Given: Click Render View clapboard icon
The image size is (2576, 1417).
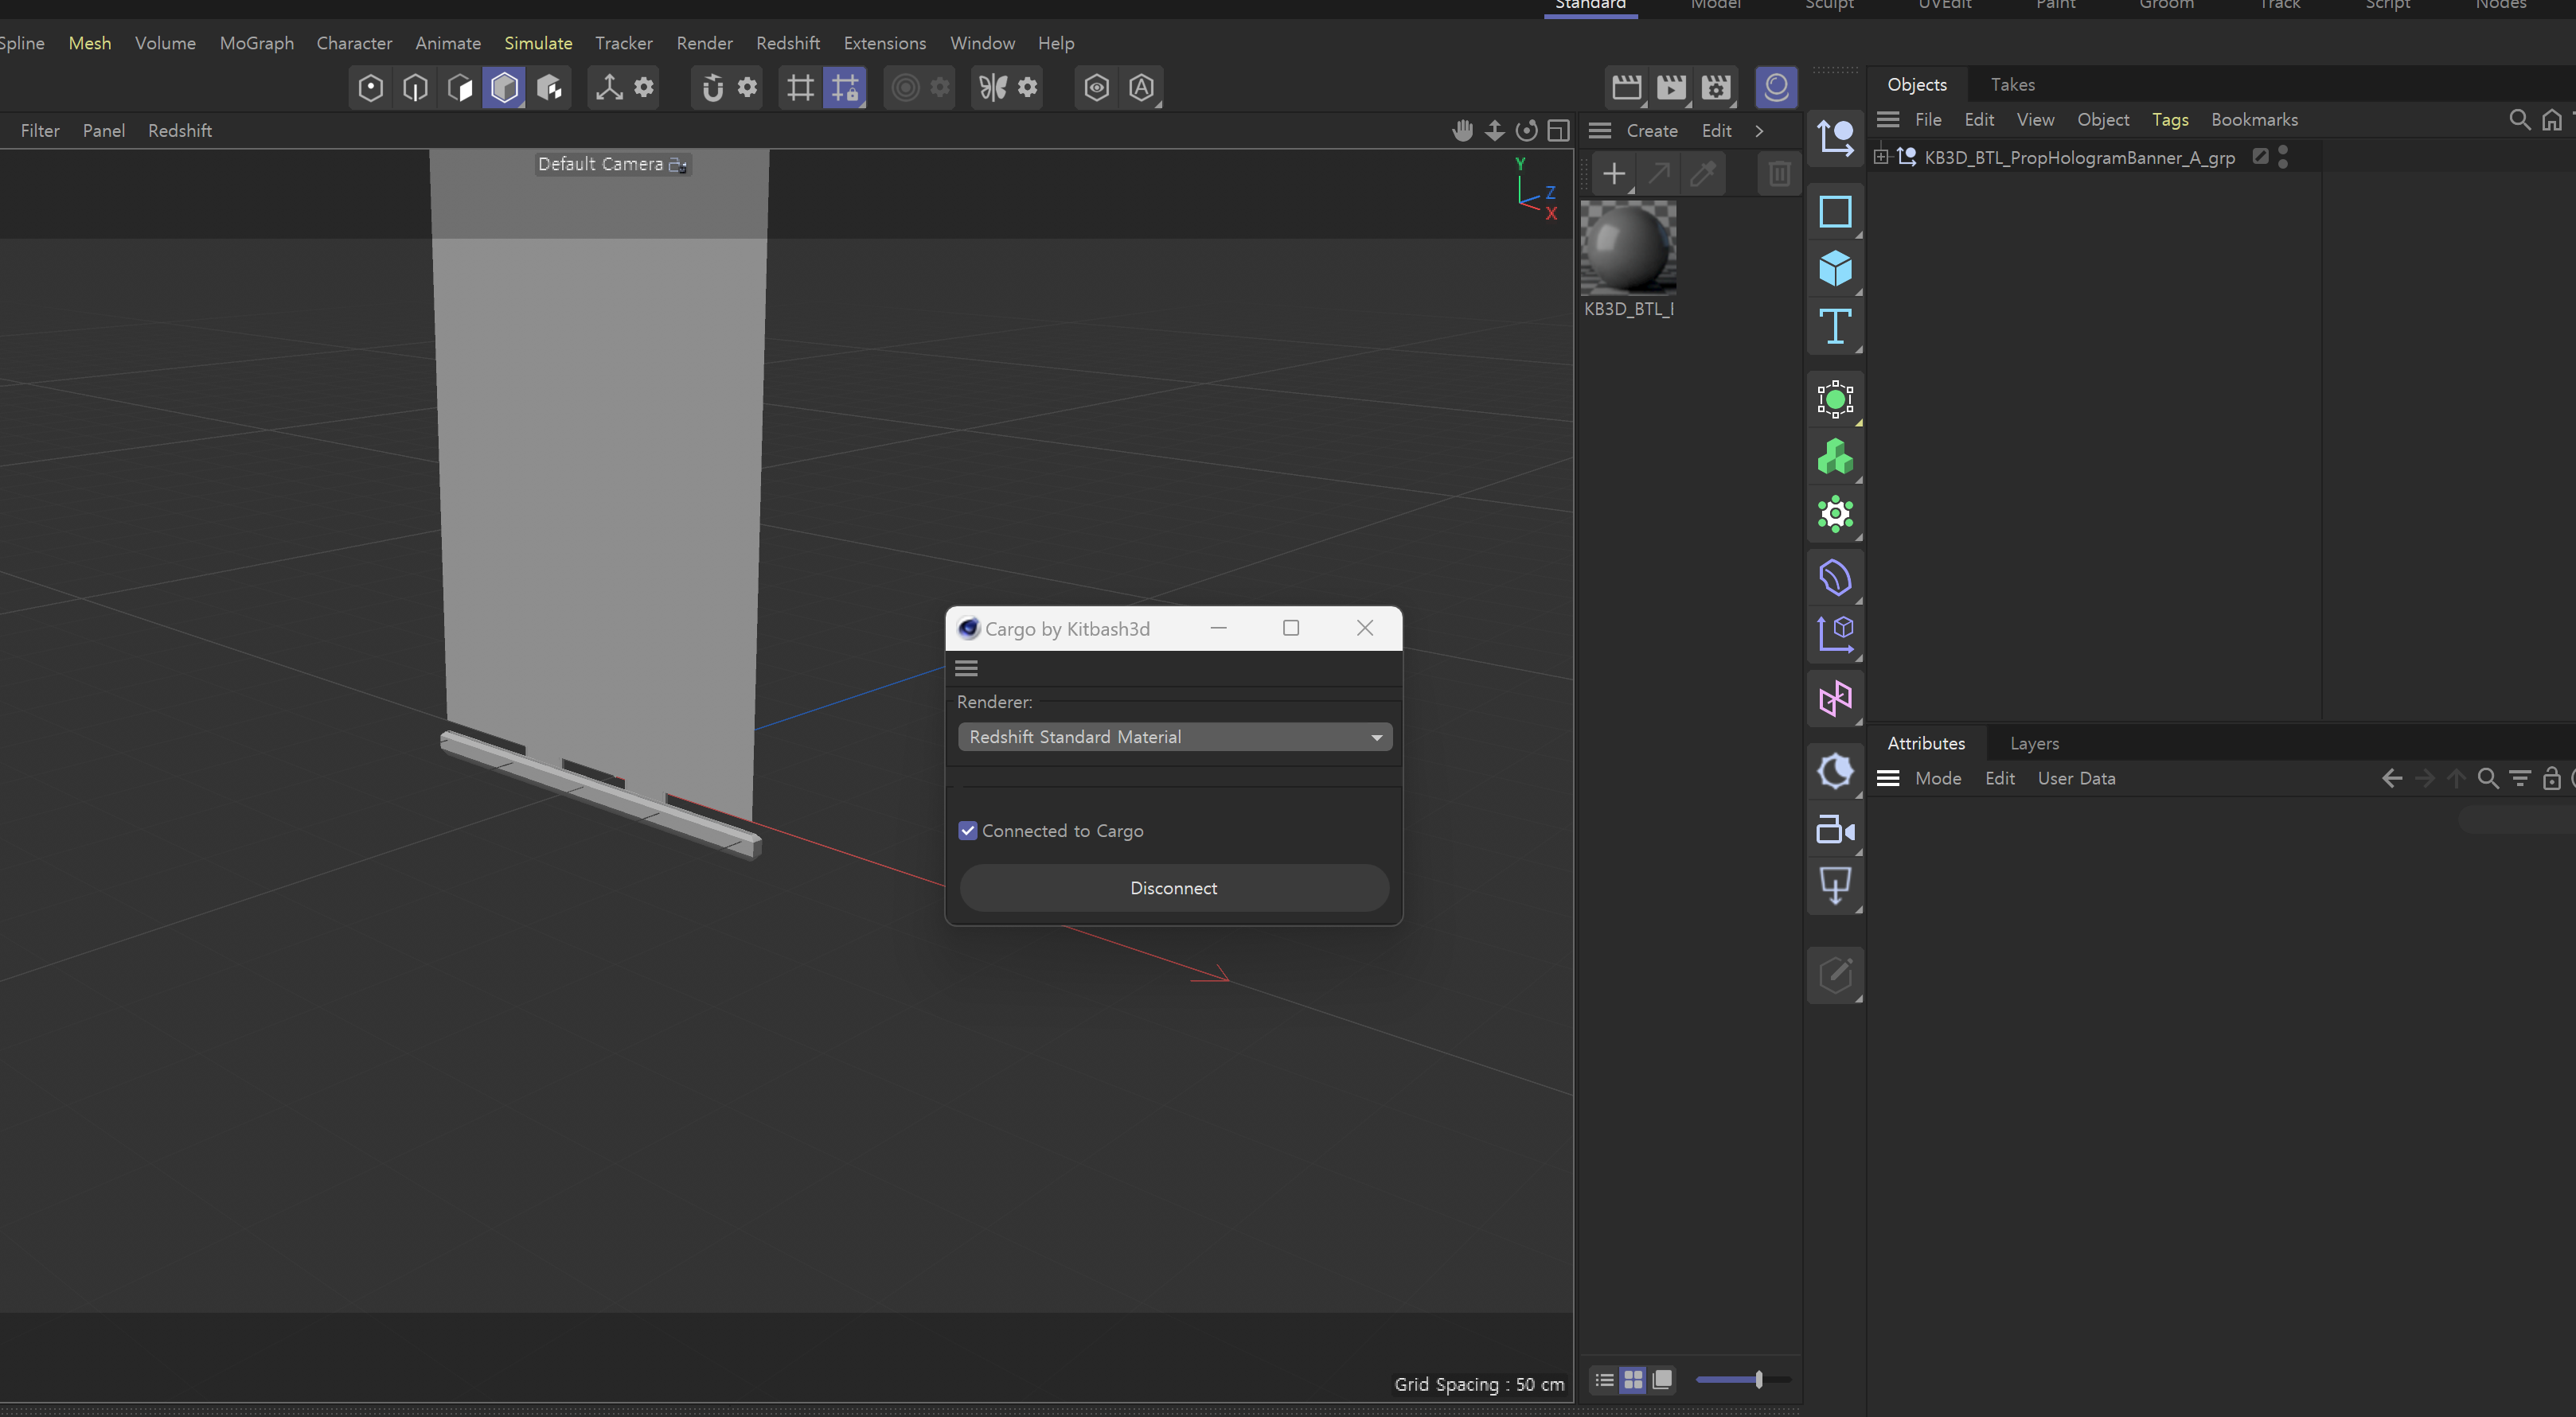Looking at the screenshot, I should coord(1626,88).
